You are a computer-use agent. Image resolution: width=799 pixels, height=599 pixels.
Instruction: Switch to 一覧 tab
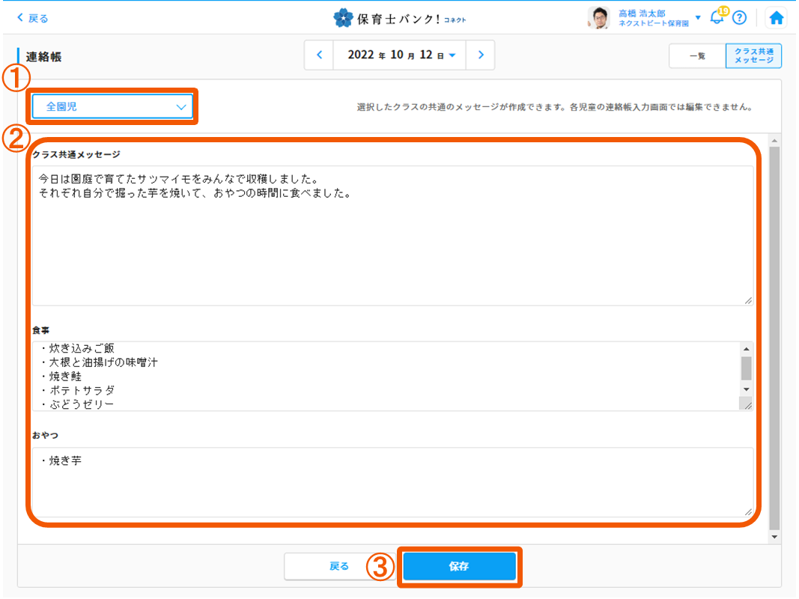tap(696, 56)
